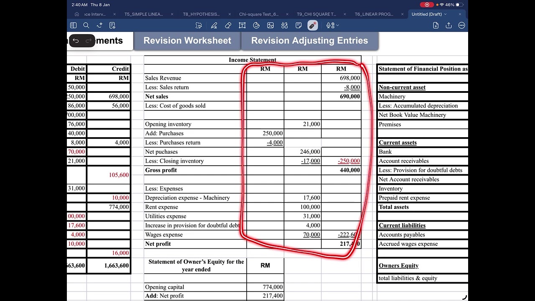Viewport: 535px width, 301px height.
Task: Switch to the Chi-square Test_6... tab
Action: (259, 14)
